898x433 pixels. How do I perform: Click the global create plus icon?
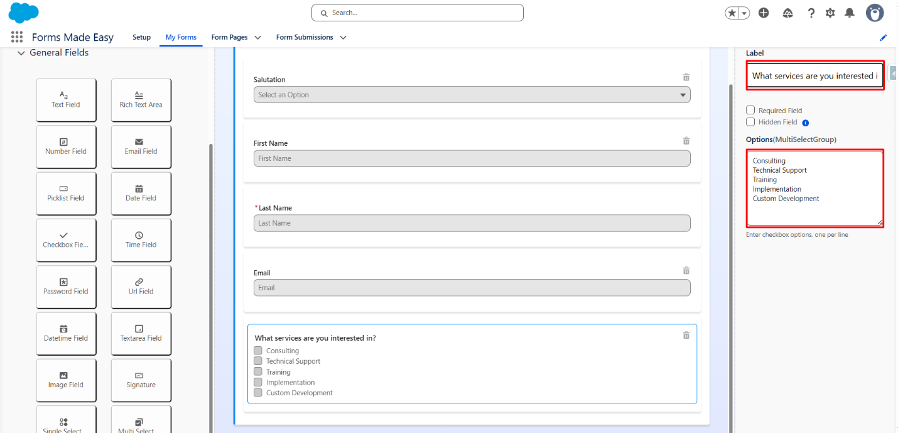764,13
